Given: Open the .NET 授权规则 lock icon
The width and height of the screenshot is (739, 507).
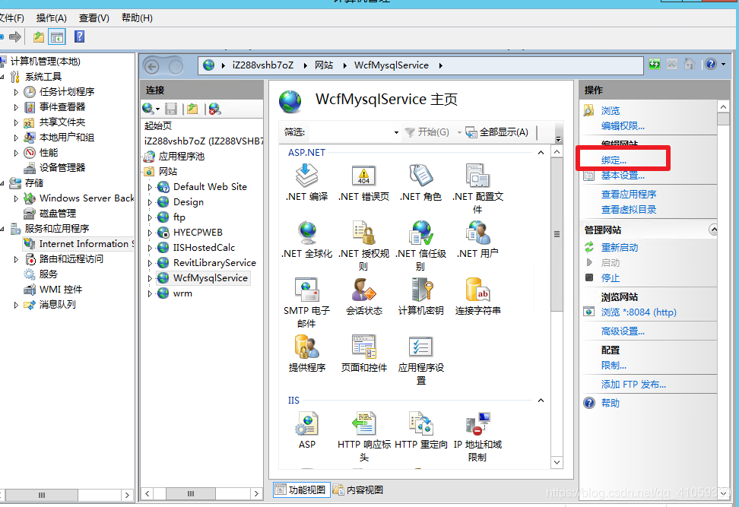Looking at the screenshot, I should point(364,233).
